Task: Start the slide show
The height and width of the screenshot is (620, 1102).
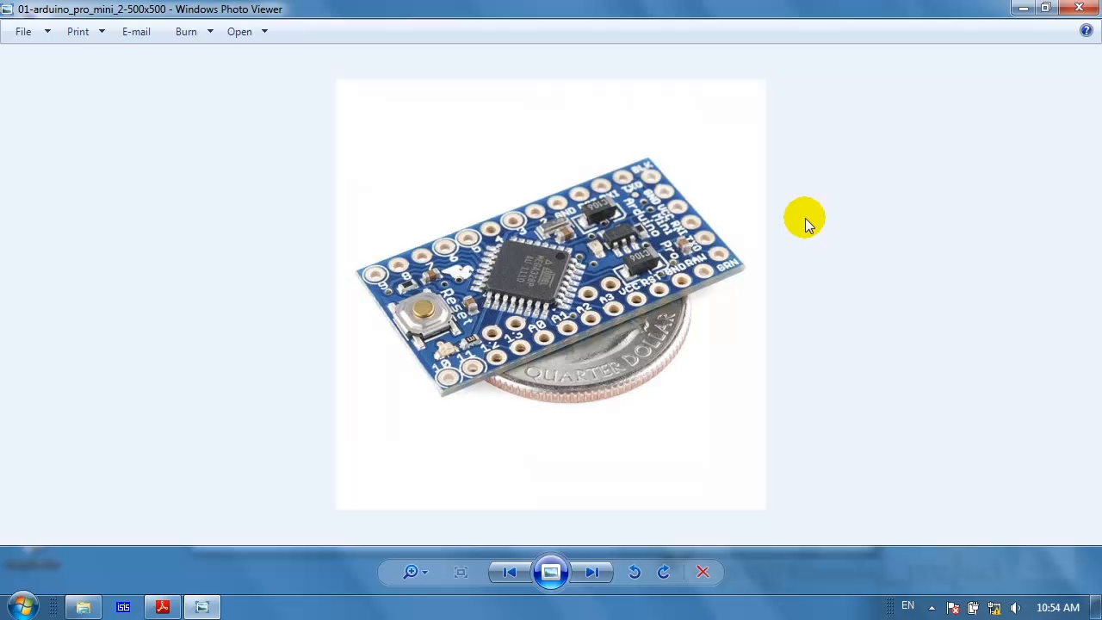Action: point(551,573)
